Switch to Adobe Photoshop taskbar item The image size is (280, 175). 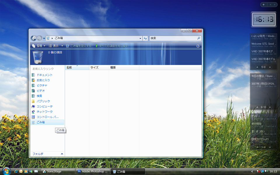tap(93, 171)
